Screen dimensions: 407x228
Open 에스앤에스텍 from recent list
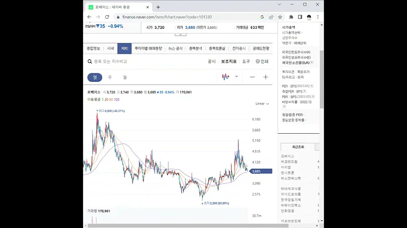pos(291,178)
